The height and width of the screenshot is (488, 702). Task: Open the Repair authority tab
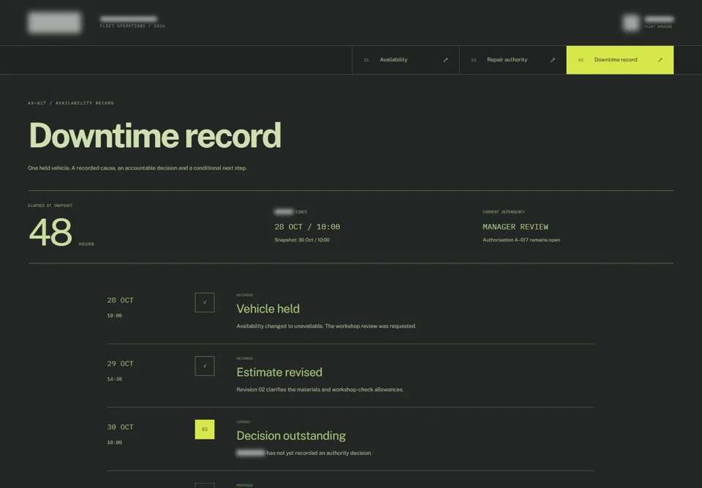point(513,60)
